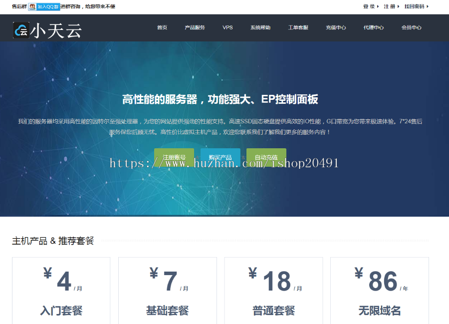Image resolution: width=449 pixels, height=324 pixels.
Task: Click the 登录 link at top
Action: point(368,6)
